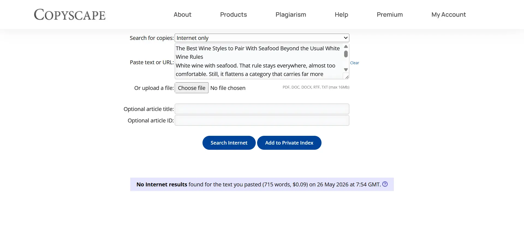Screen dimensions: 524x226
Task: Click the textarea scrollbar thumb
Action: (346, 54)
